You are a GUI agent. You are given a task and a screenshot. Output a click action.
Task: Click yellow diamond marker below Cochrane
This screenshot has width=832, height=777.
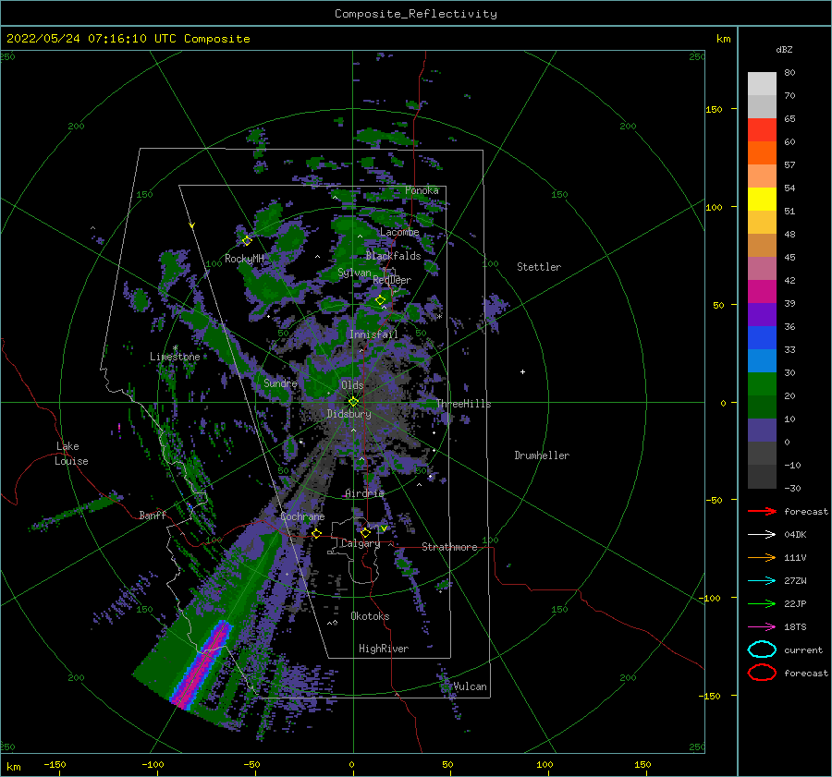[x=316, y=534]
